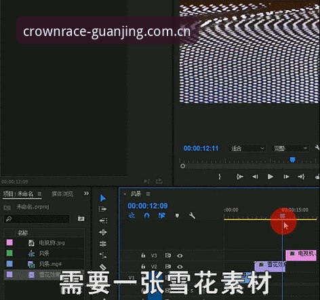Select the Ripple Edit tool

pos(103,232)
